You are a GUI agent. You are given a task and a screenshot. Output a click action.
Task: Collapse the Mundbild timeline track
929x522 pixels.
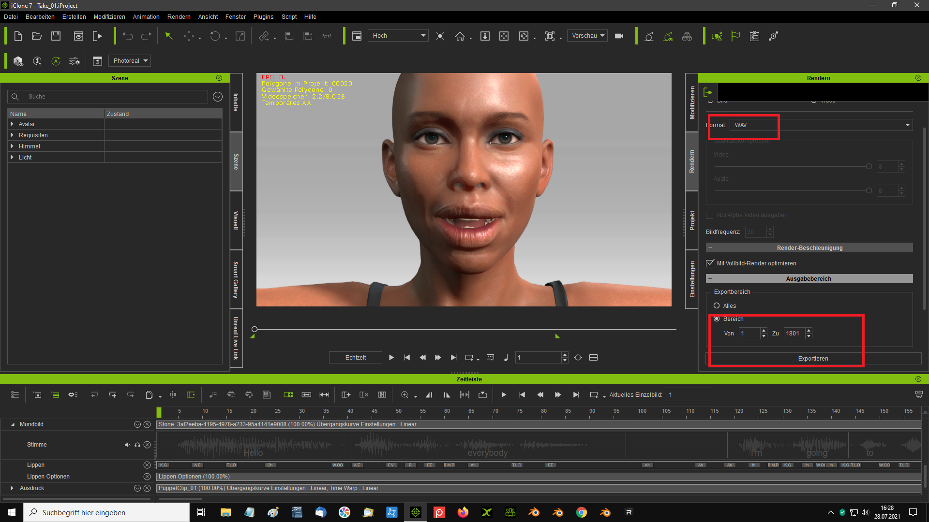click(x=13, y=424)
